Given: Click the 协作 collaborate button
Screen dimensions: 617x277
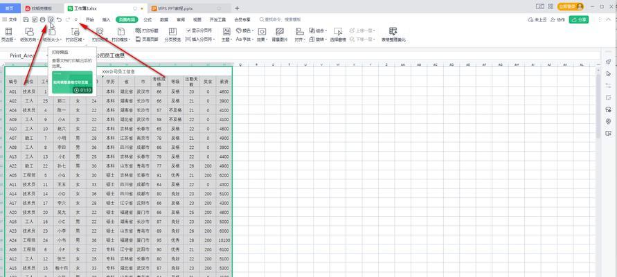Looking at the screenshot, I should (558, 19).
